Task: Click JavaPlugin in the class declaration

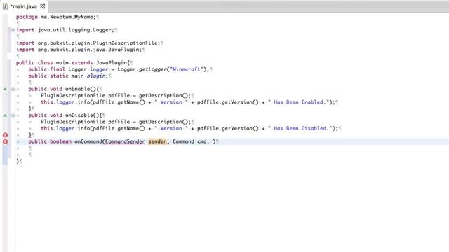Action: point(112,62)
